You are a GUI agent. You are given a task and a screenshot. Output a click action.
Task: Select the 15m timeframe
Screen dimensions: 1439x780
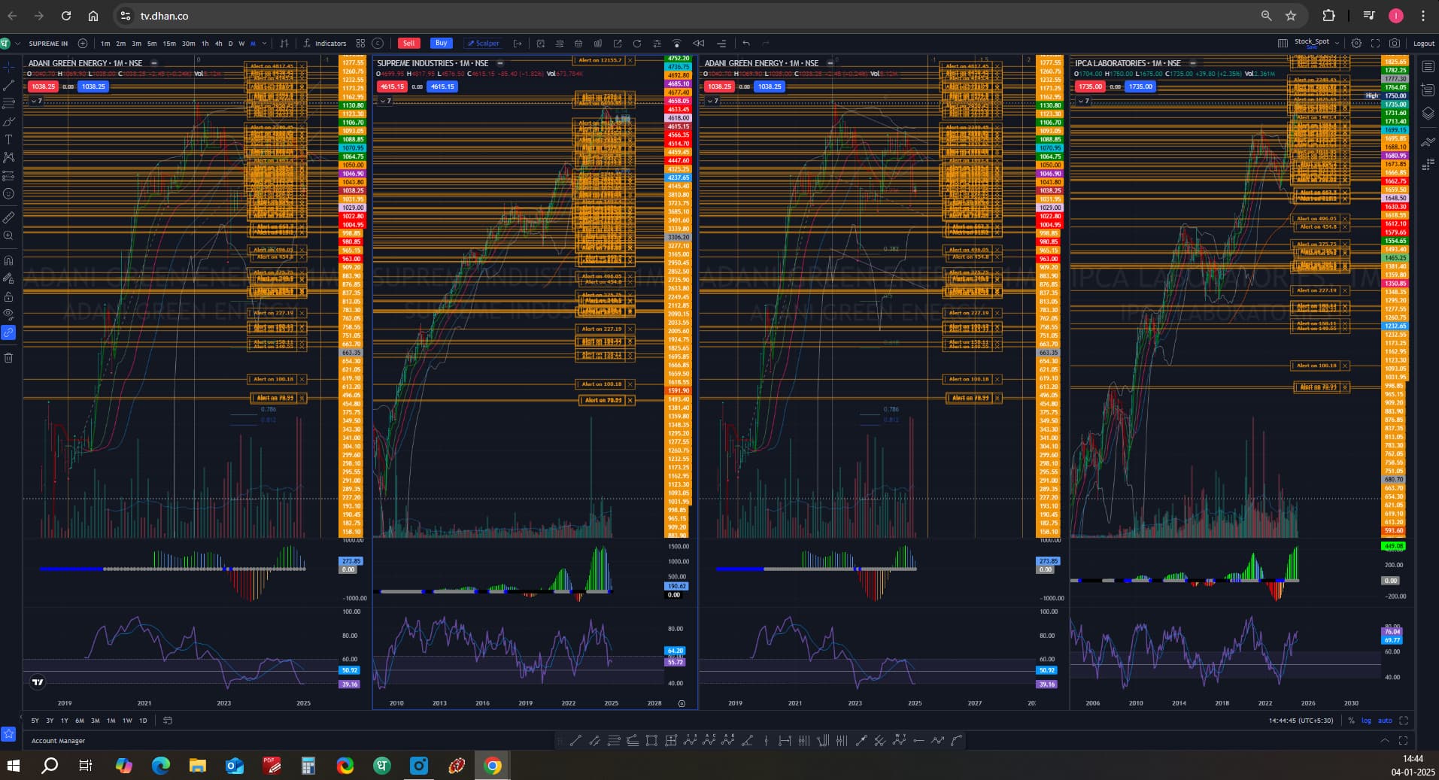pos(169,44)
